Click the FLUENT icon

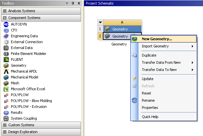(x=6, y=59)
